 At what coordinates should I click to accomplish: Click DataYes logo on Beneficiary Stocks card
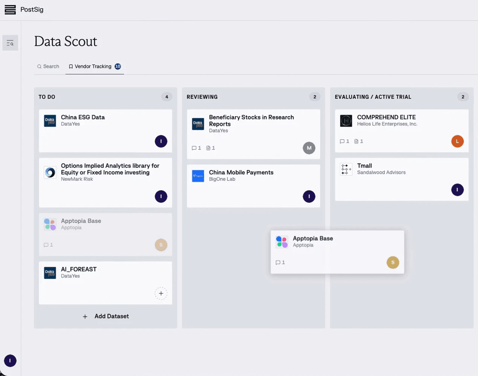coord(198,124)
